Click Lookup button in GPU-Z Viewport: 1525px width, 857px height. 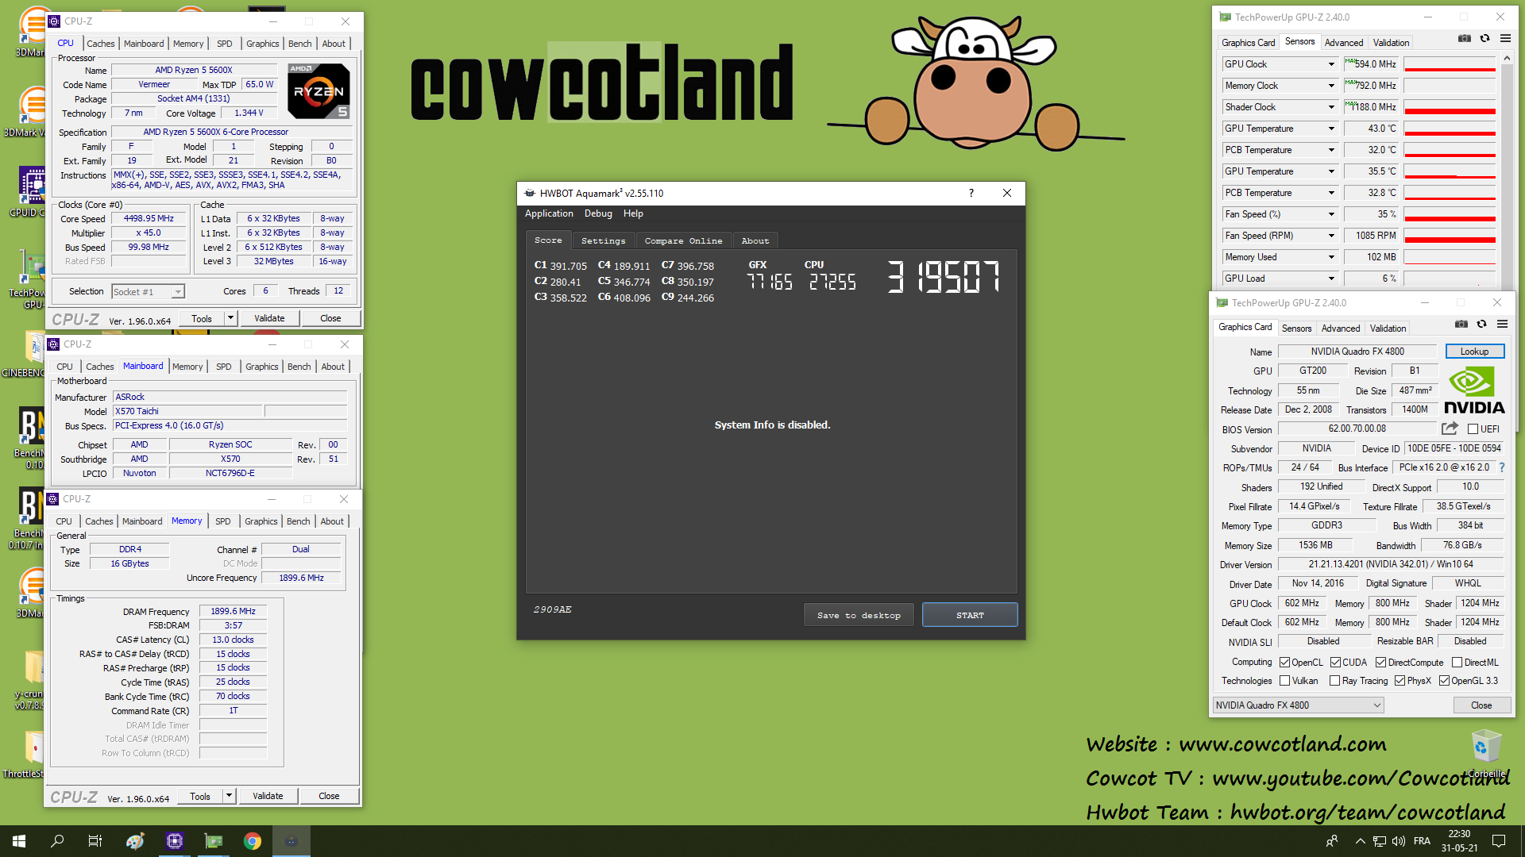1474,352
